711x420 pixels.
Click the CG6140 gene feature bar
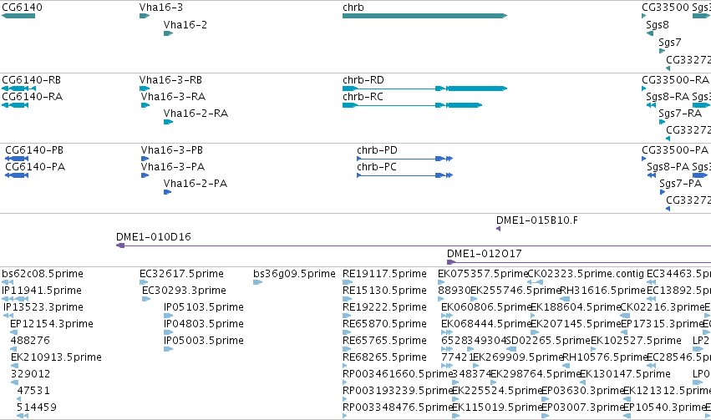(x=18, y=16)
